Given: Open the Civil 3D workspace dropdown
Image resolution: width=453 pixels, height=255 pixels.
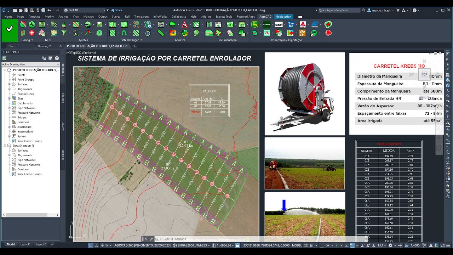Looking at the screenshot, I should tap(85, 10).
